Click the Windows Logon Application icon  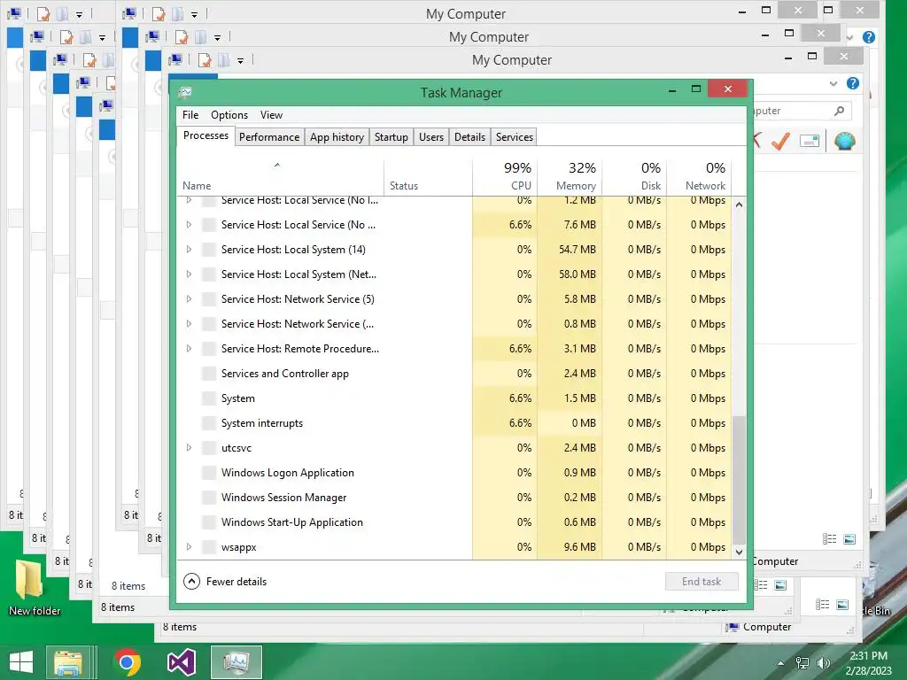click(x=209, y=473)
